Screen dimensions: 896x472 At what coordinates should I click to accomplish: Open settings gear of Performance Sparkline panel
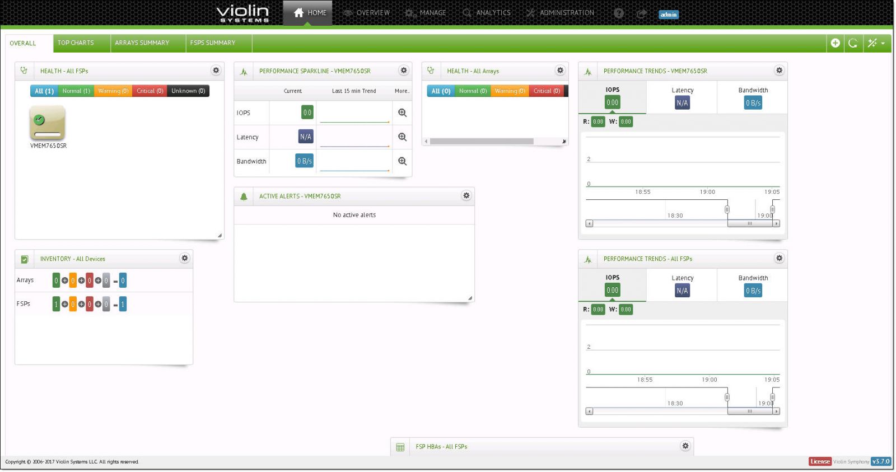click(403, 71)
